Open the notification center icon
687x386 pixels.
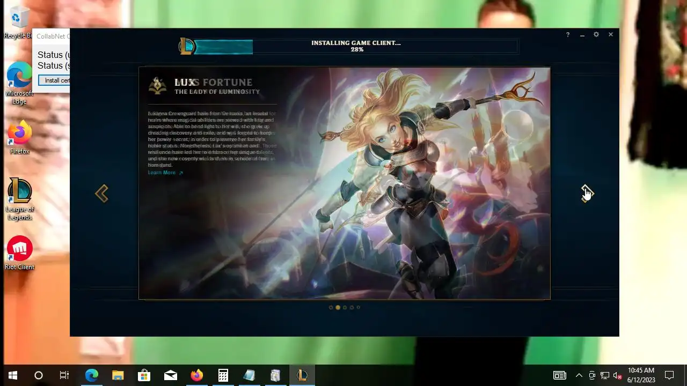tap(669, 375)
